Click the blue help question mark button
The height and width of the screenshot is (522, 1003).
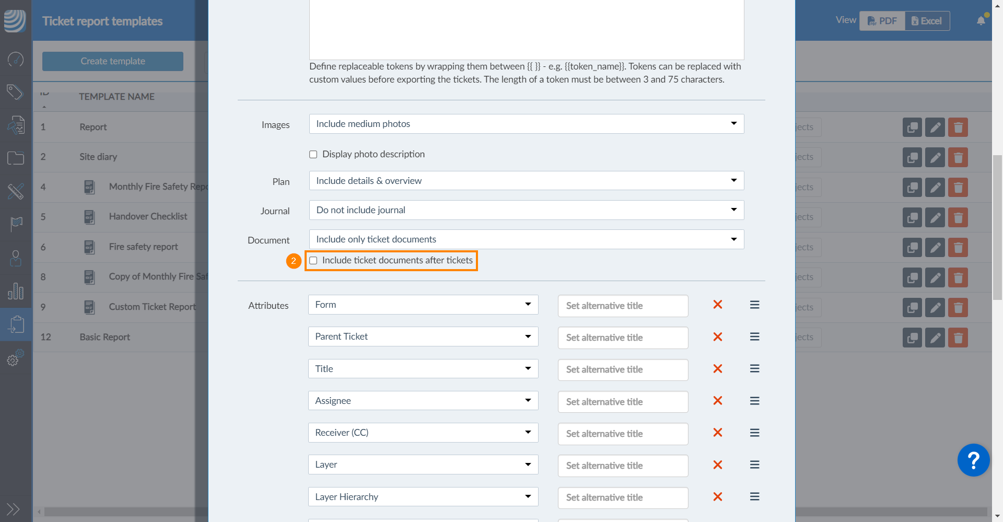pyautogui.click(x=973, y=460)
